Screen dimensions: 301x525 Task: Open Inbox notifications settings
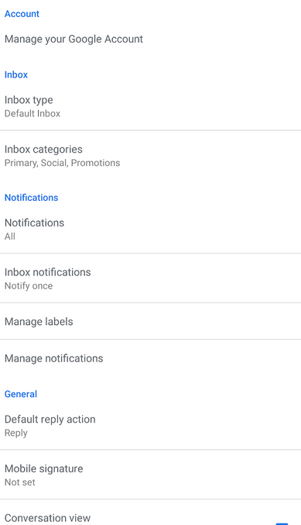(150, 278)
